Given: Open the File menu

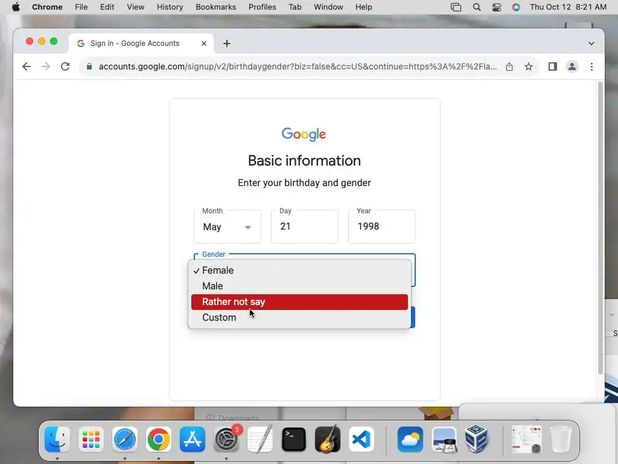Looking at the screenshot, I should (x=81, y=7).
